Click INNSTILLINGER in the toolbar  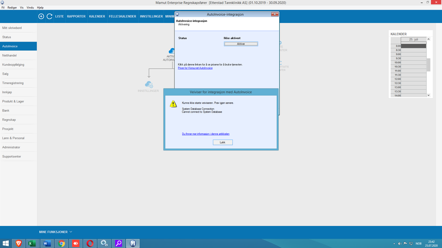[151, 16]
